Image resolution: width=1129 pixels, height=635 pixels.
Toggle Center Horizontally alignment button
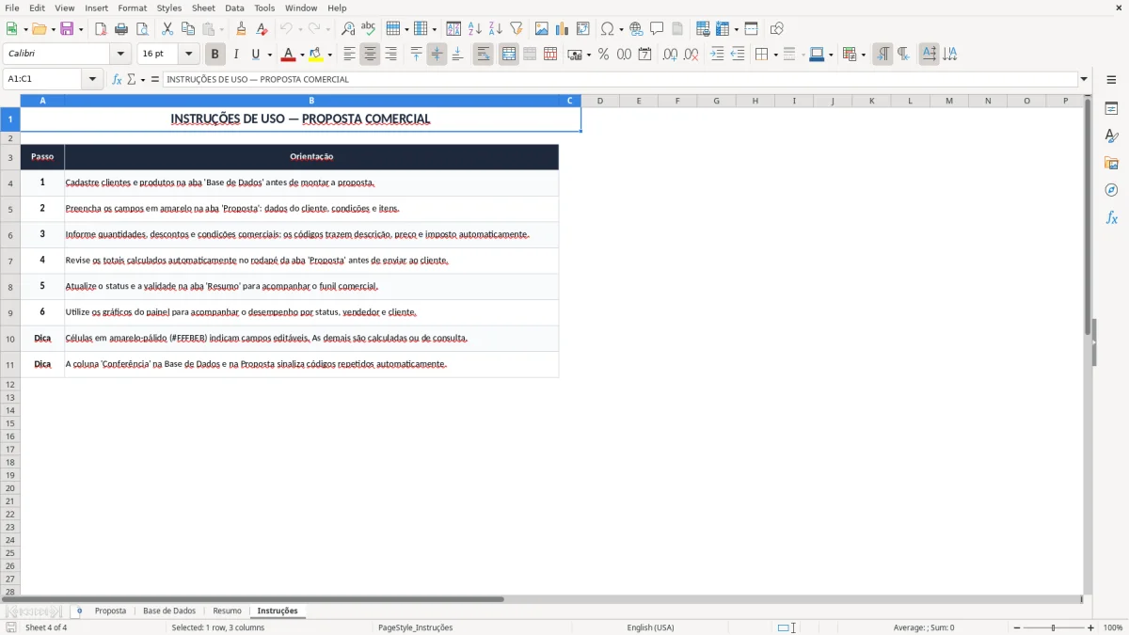pos(370,55)
